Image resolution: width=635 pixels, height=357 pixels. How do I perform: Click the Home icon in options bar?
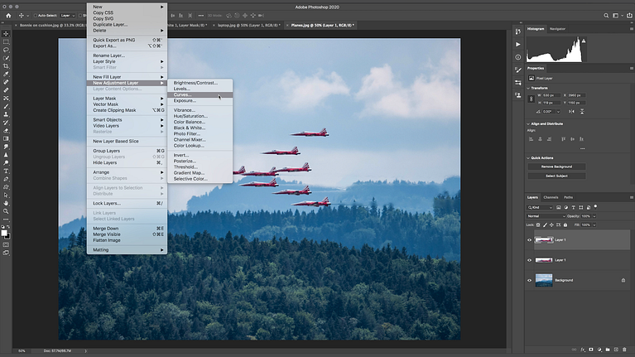pos(8,16)
